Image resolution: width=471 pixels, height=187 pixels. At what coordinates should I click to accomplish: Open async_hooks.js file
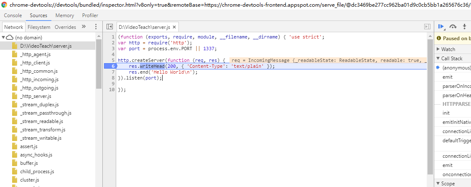coord(36,155)
